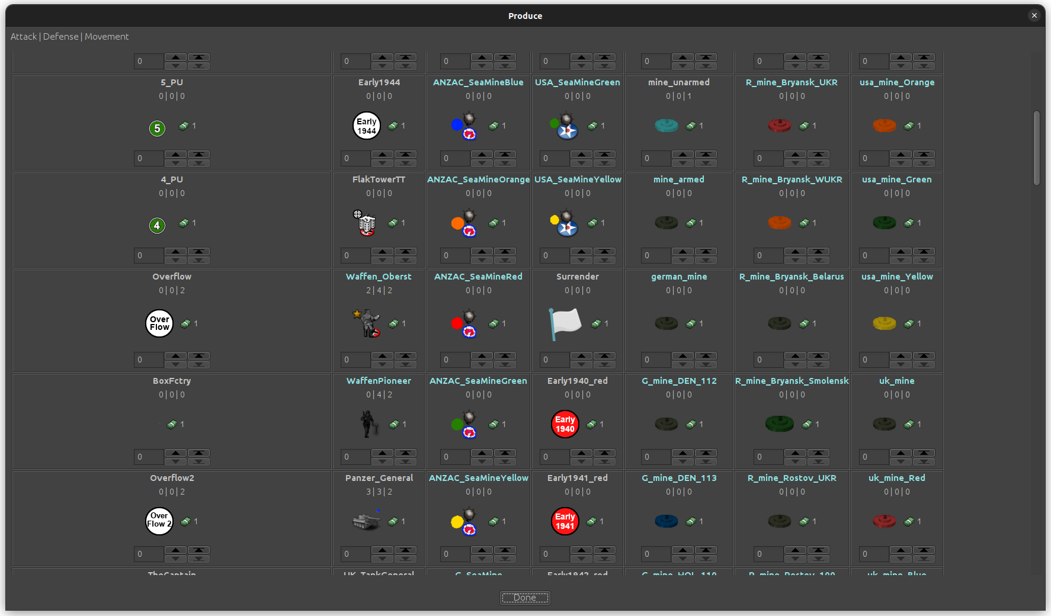This screenshot has height=616, width=1051.
Task: Increase german_mine quantity with up arrow
Action: pos(683,355)
